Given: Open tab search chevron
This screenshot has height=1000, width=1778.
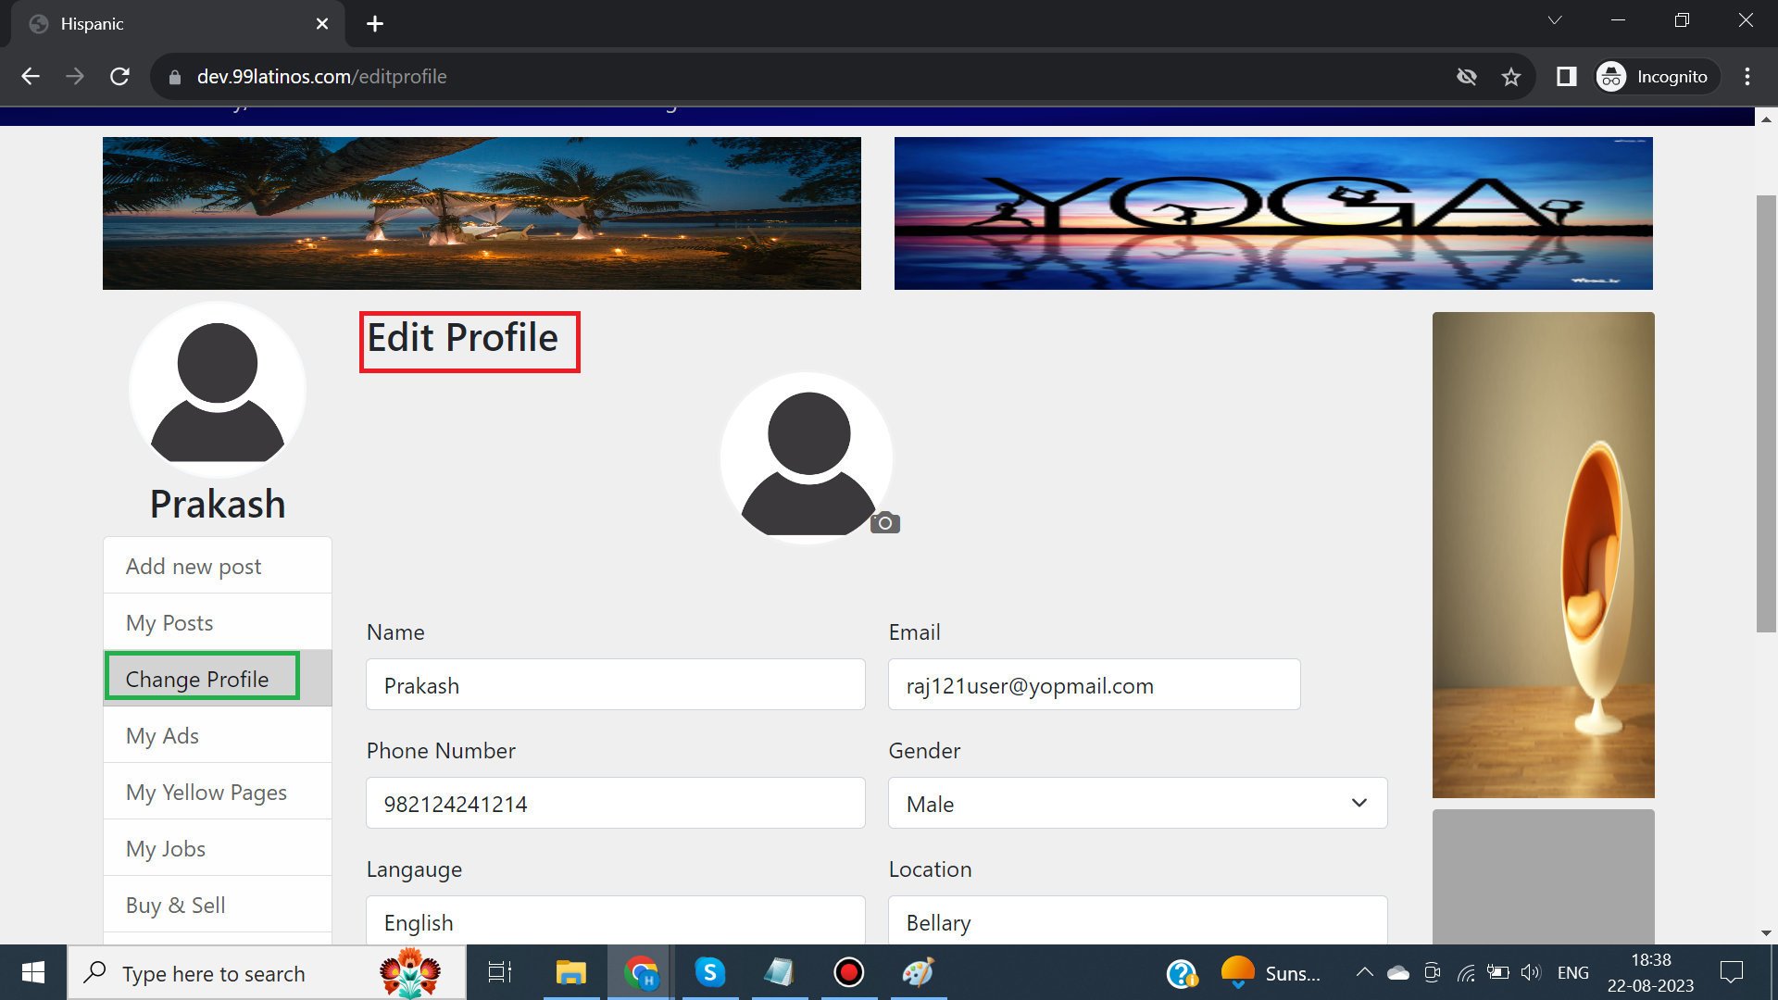Looking at the screenshot, I should (x=1555, y=20).
